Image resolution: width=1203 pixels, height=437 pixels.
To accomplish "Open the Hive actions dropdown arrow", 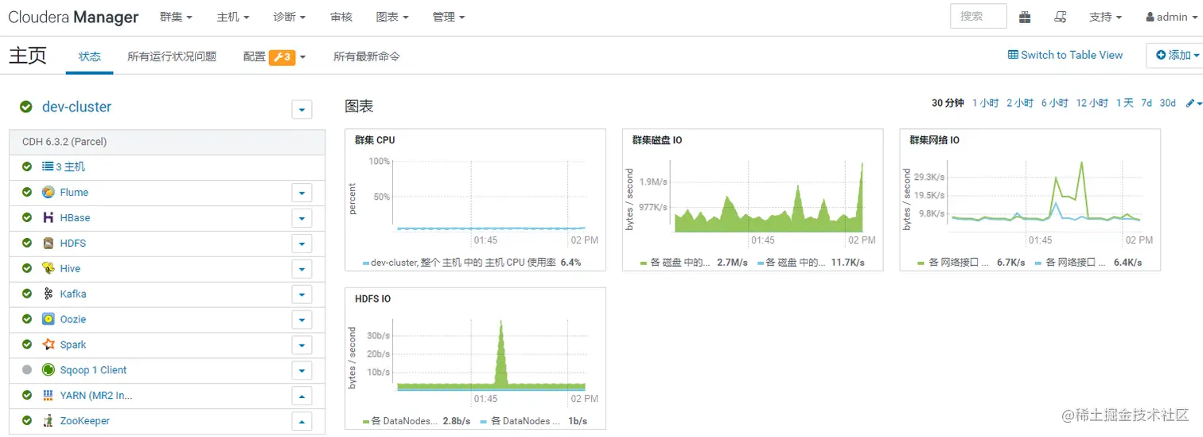I will pyautogui.click(x=302, y=269).
